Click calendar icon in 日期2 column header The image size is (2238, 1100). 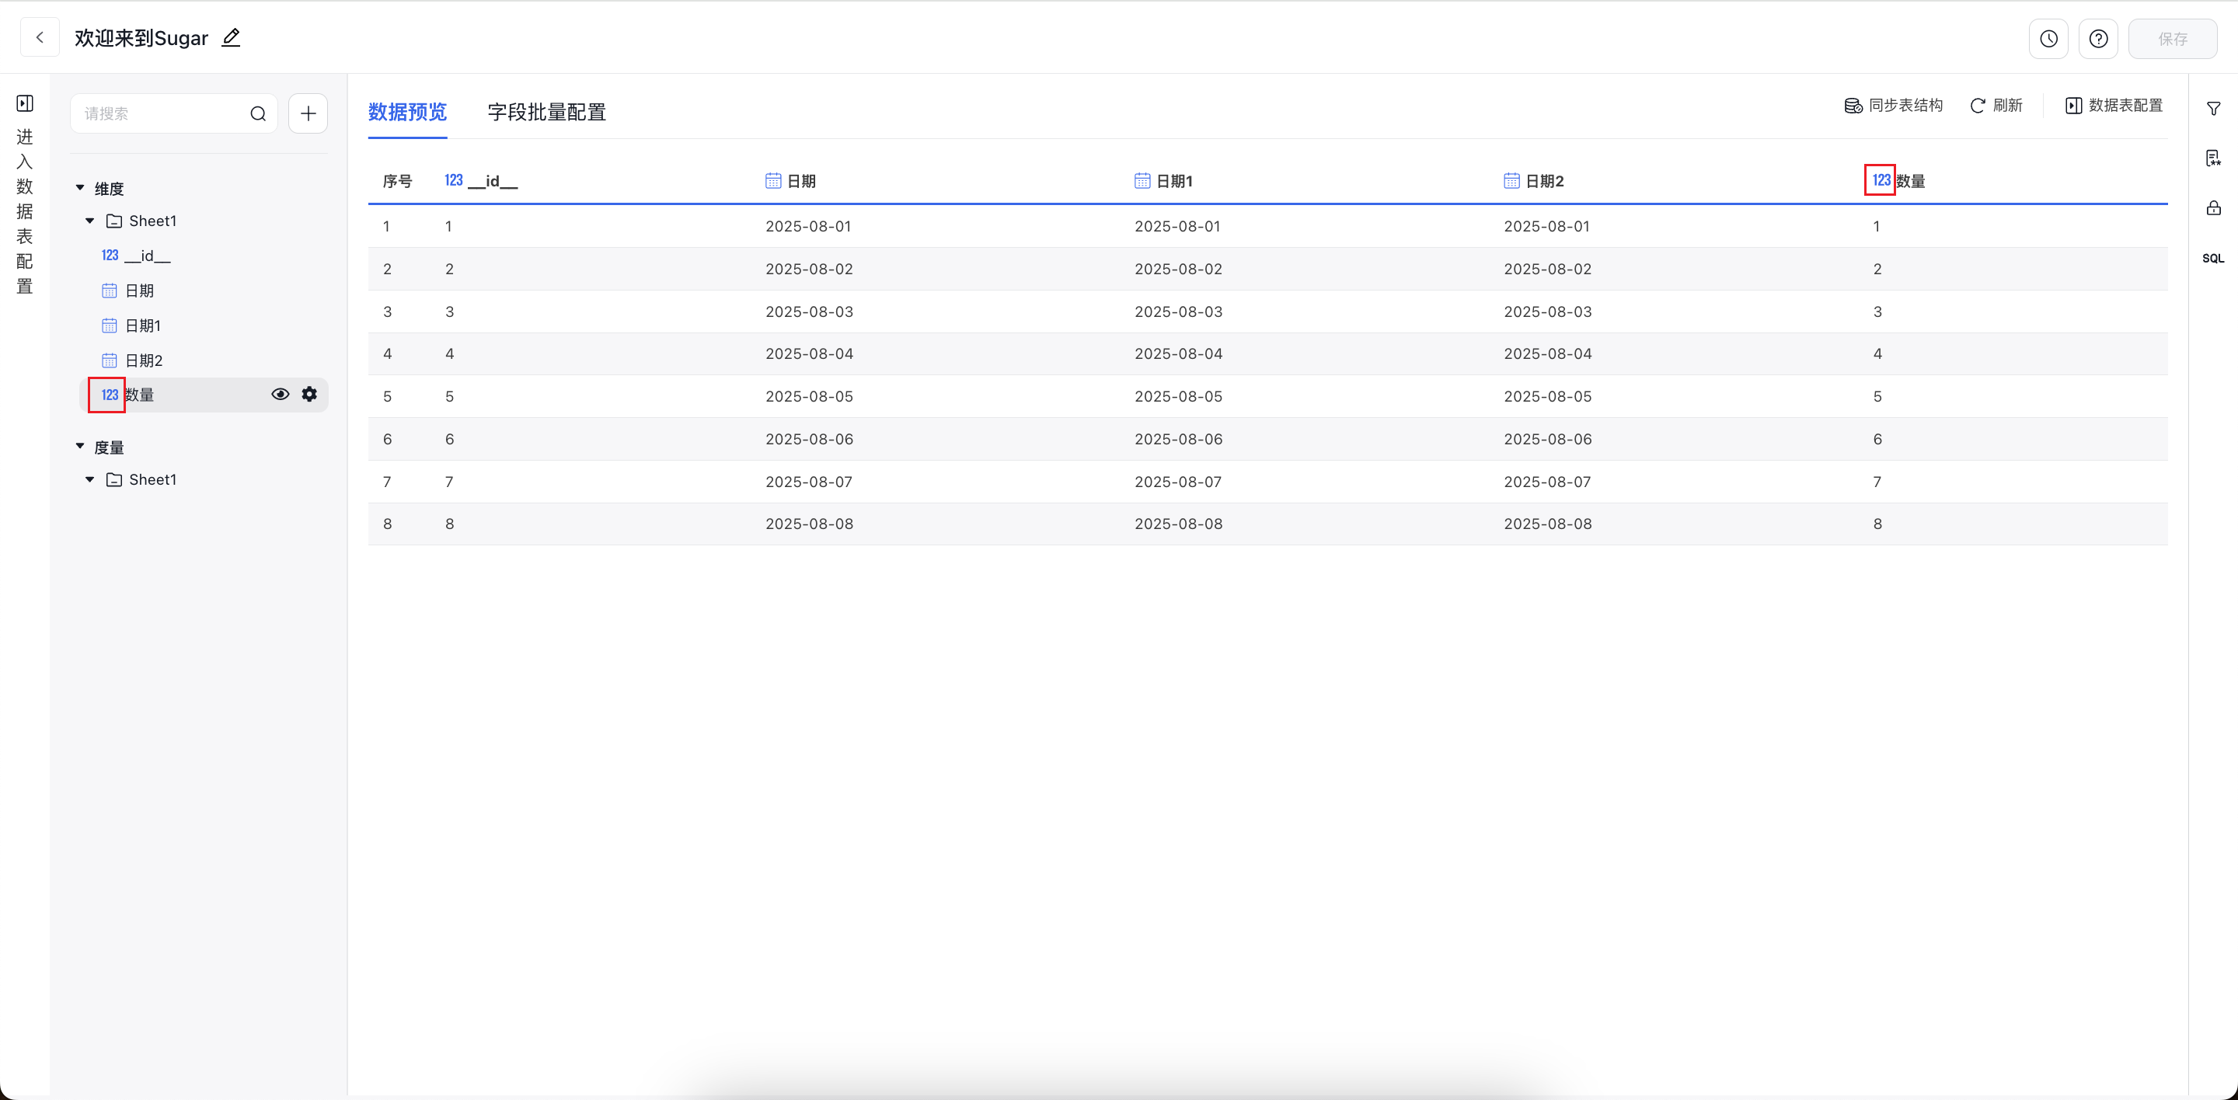point(1511,180)
